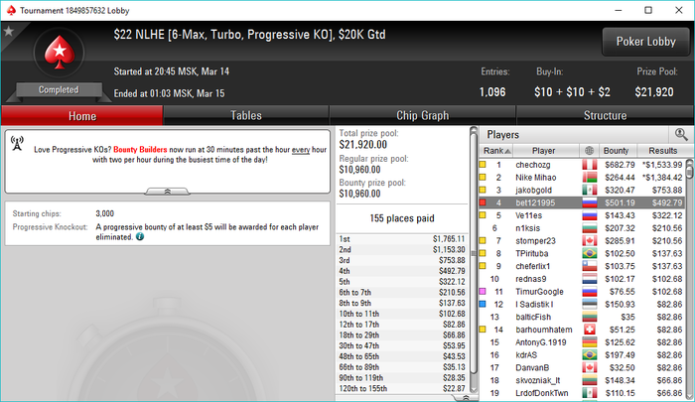
Task: Collapse the prize payouts list arrow
Action: point(466,398)
